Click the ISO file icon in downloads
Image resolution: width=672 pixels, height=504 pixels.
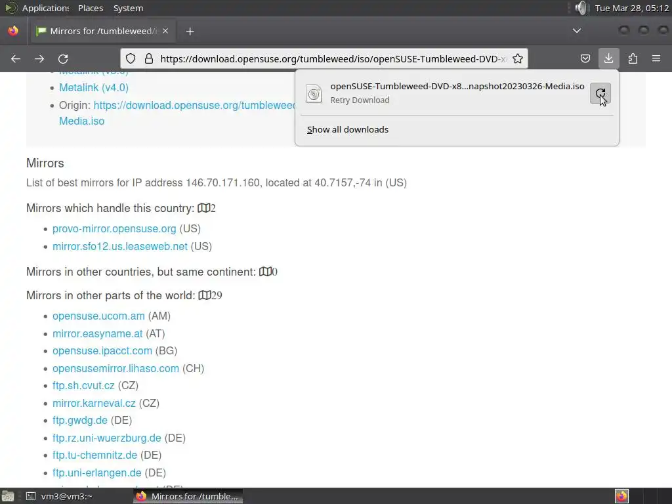tap(314, 93)
